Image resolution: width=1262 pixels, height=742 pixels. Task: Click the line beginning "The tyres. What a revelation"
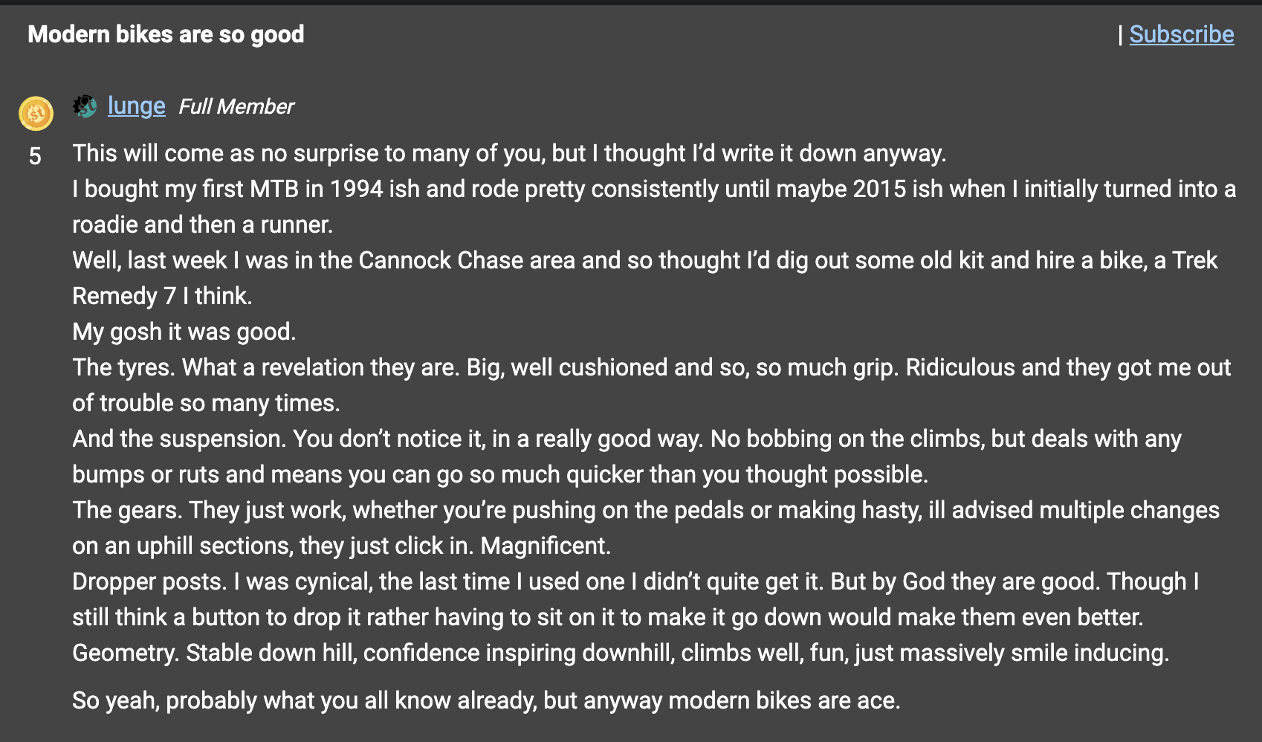coord(651,367)
